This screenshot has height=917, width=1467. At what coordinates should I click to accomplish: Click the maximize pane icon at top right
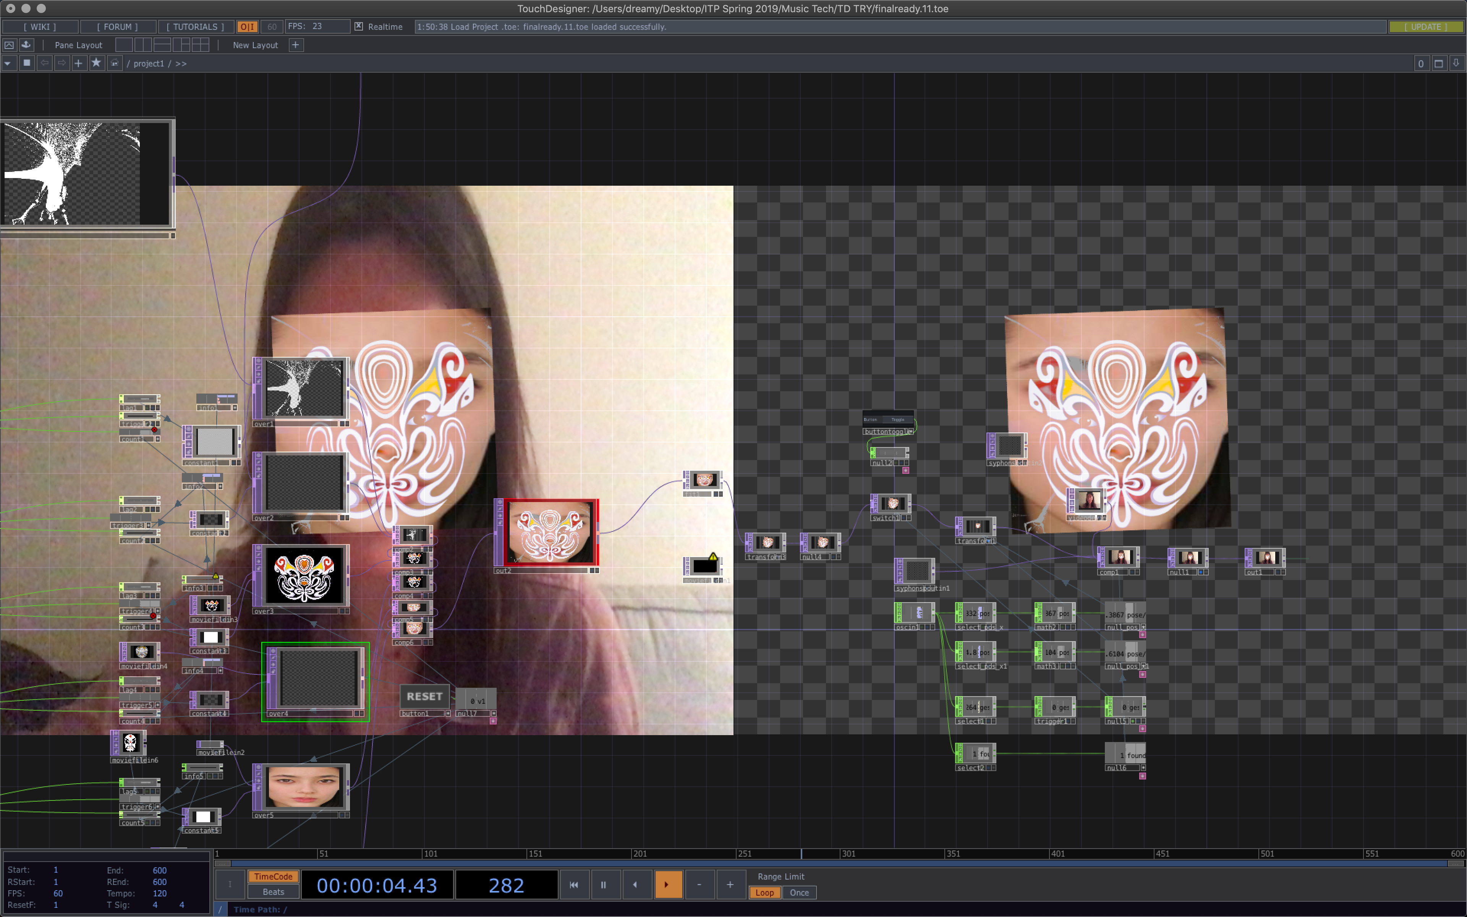tap(1438, 63)
